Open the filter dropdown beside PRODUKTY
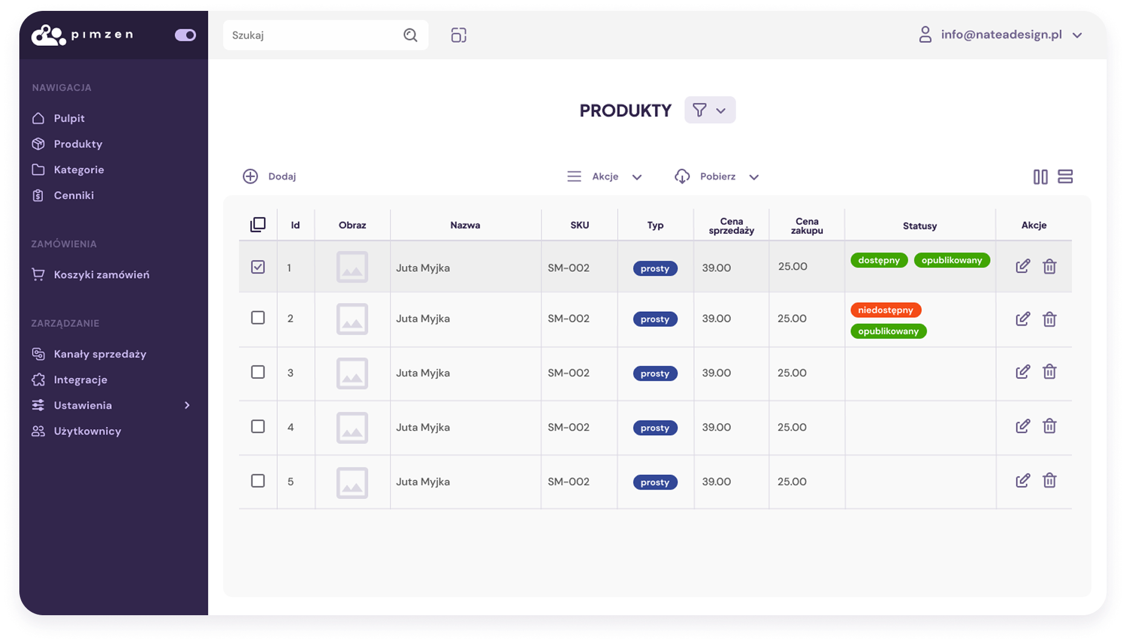The image size is (1126, 643). point(710,110)
